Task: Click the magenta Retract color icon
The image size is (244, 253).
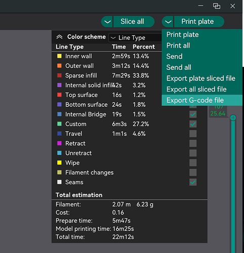Action: (x=59, y=143)
